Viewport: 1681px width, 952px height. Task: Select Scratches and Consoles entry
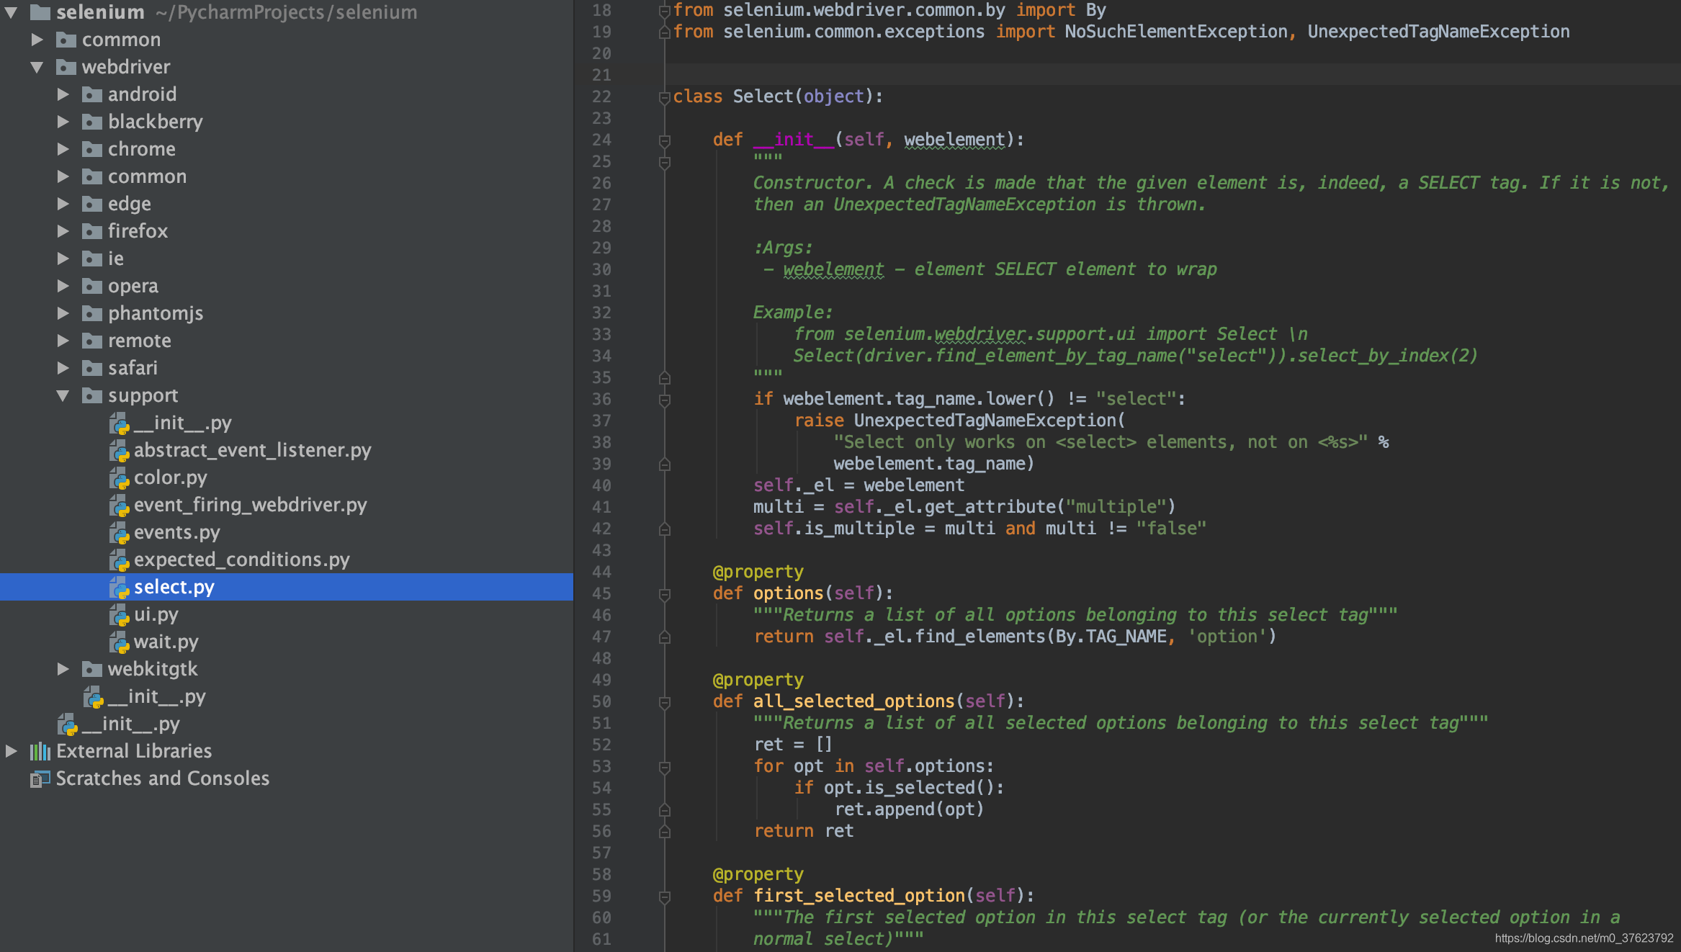pos(163,778)
